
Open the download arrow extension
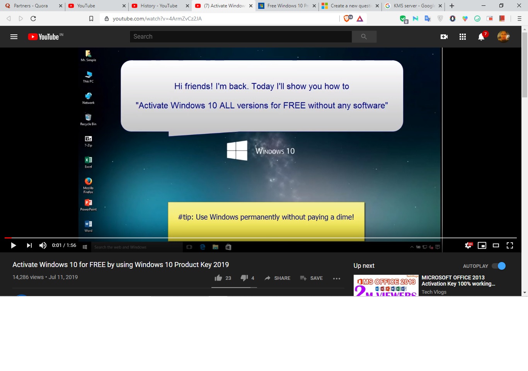click(453, 19)
